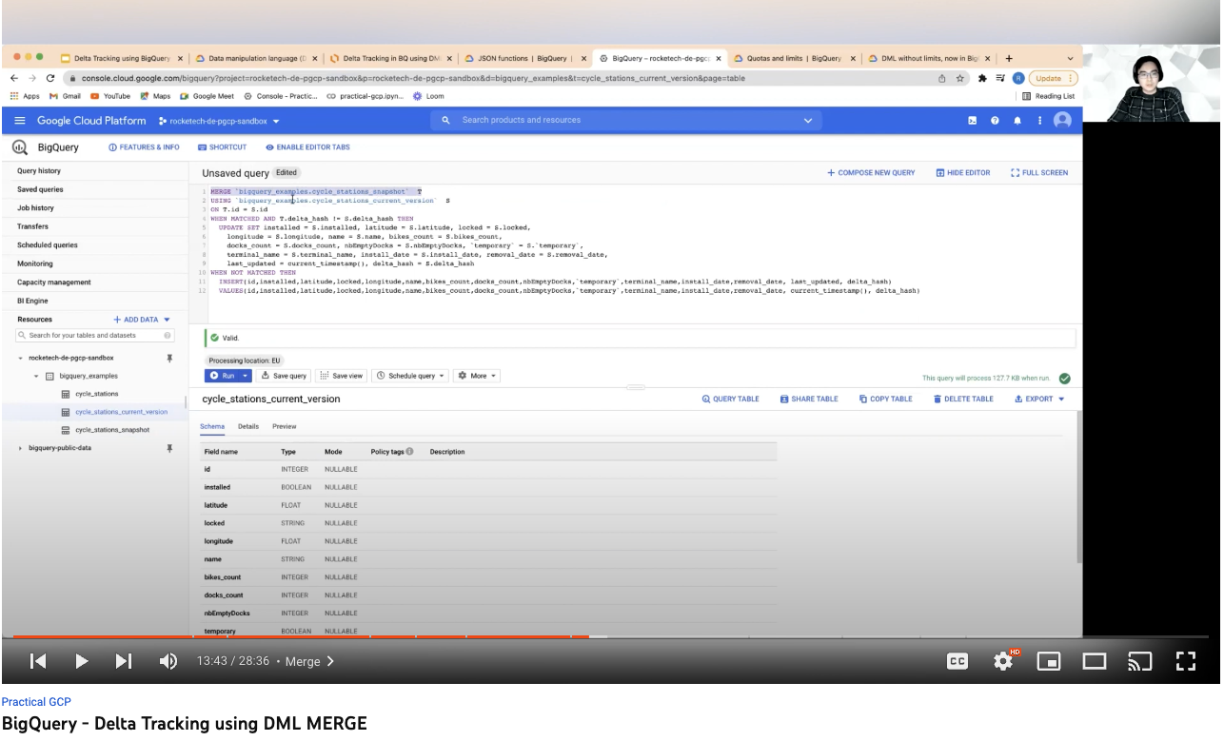The width and height of the screenshot is (1224, 741).
Task: Activate Cloud Shell icon in header
Action: [x=973, y=121]
